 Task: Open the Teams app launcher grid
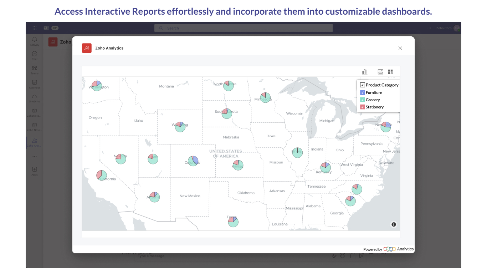[35, 28]
